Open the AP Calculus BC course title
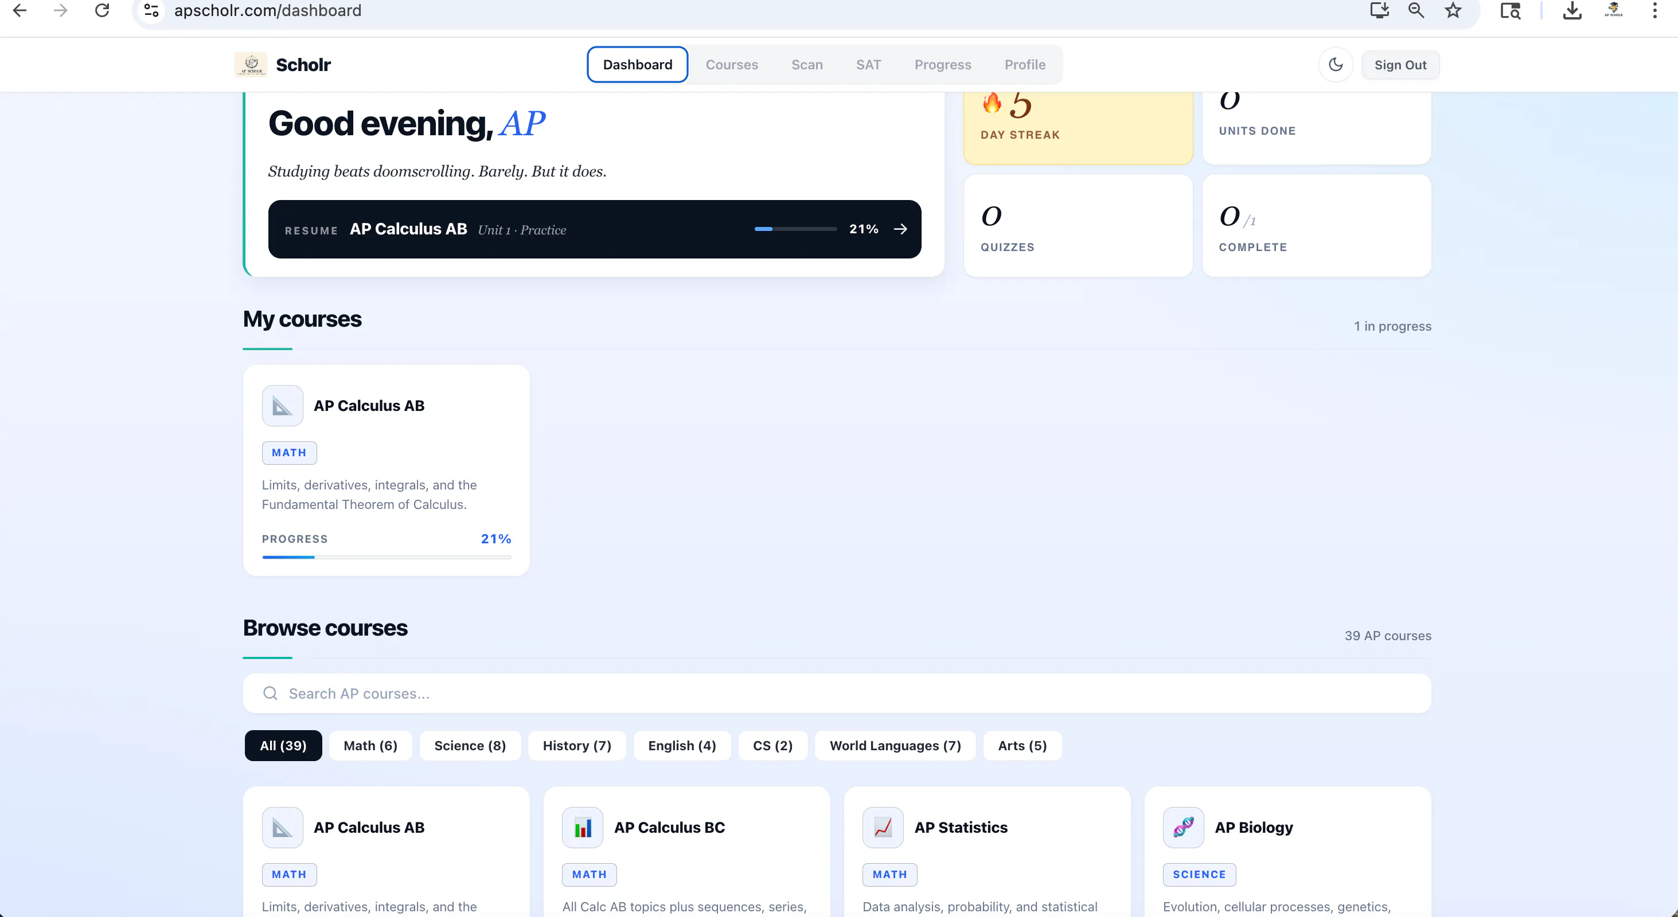This screenshot has width=1678, height=917. 670,827
